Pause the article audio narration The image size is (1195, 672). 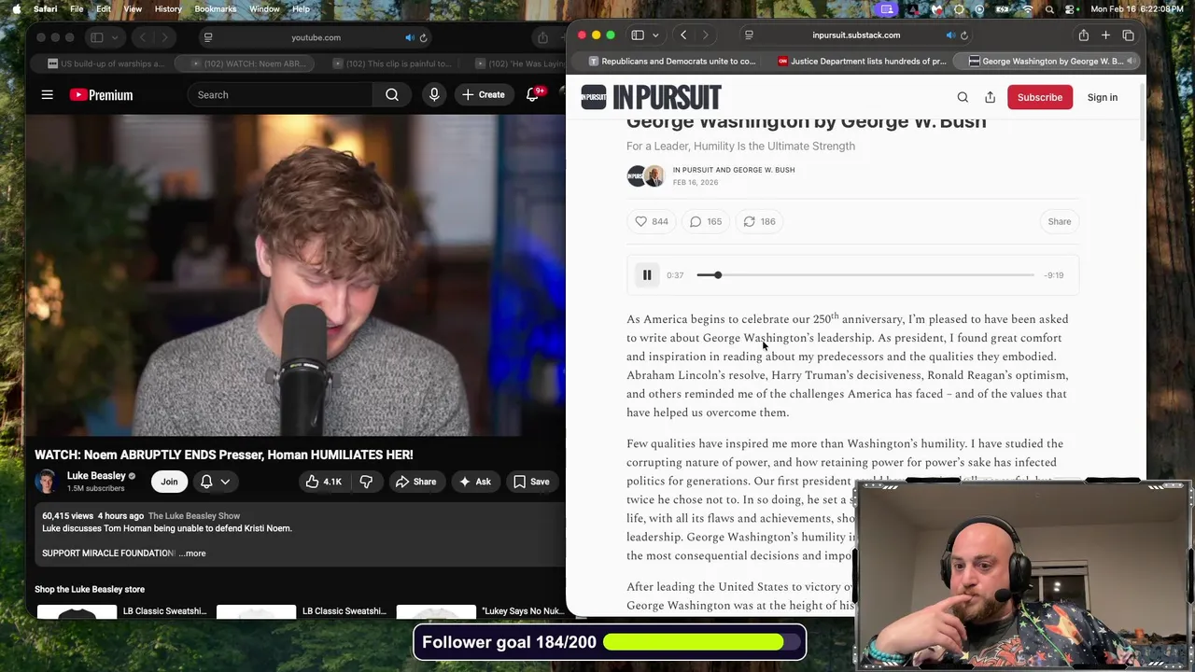646,275
